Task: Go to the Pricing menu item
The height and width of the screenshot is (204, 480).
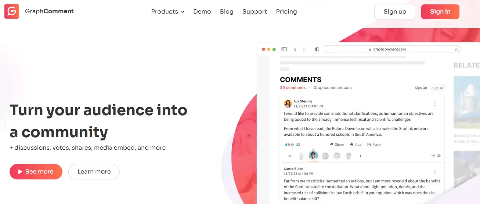Action: [286, 11]
